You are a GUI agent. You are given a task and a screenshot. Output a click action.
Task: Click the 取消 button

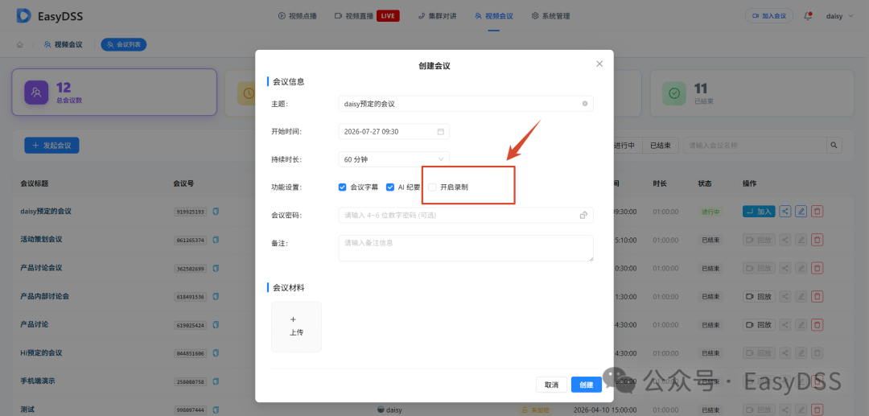coord(551,385)
